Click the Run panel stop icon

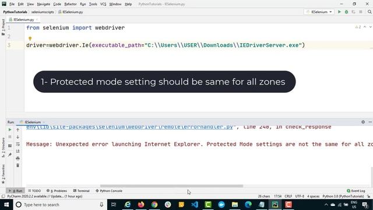(x=10, y=137)
